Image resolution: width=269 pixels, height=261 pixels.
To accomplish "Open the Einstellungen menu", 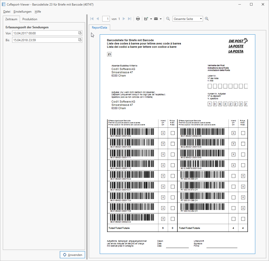I will (23, 12).
